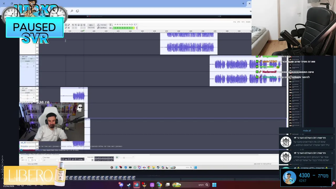
Task: Open a new browser tab with plus
Action: click(x=243, y=3)
